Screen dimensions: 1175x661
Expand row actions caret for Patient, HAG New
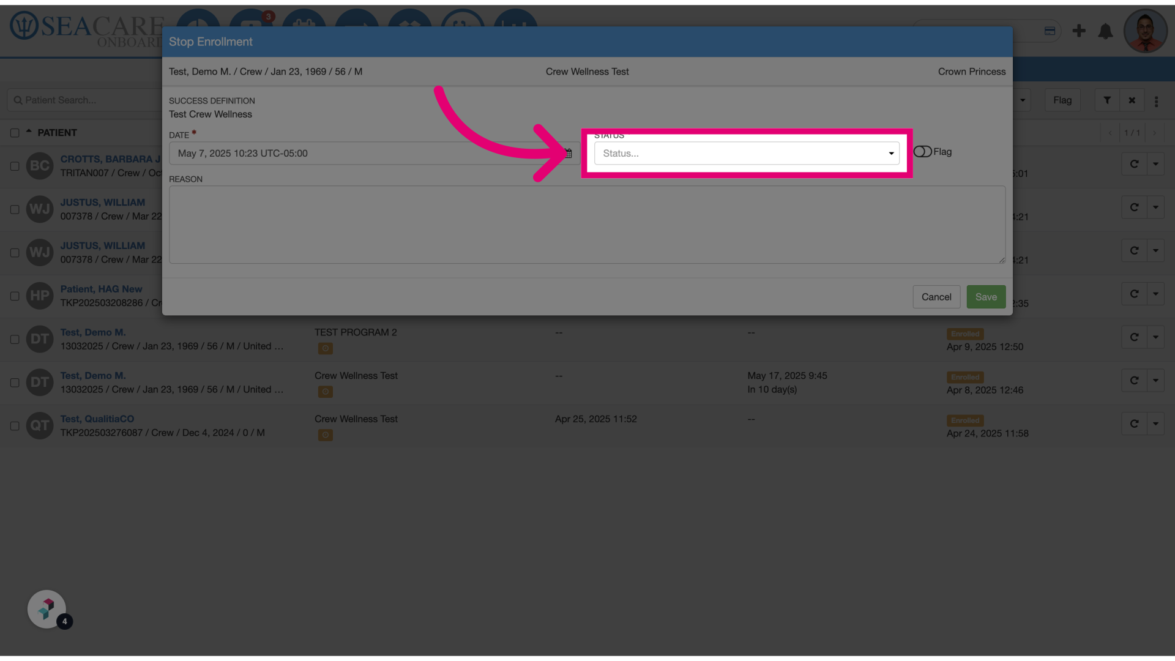point(1155,294)
